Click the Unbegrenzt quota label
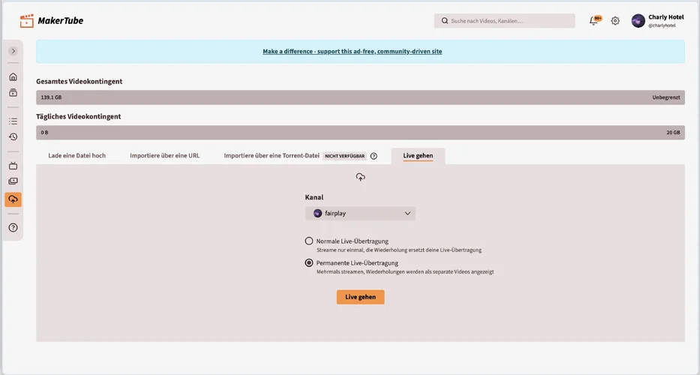This screenshot has height=375, width=700. tap(666, 97)
